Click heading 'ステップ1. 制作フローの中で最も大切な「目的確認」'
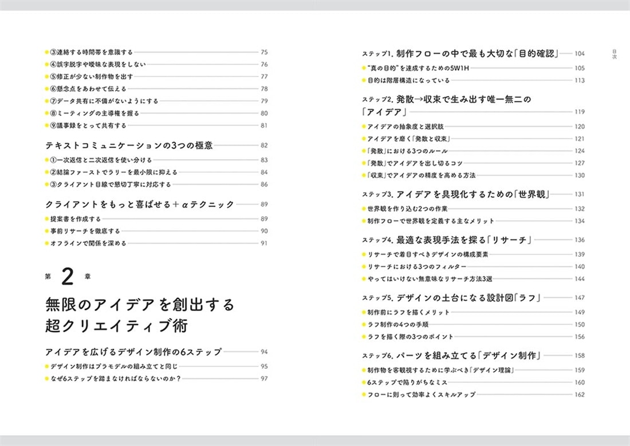Viewport: 630px width, 446px height. click(x=460, y=54)
